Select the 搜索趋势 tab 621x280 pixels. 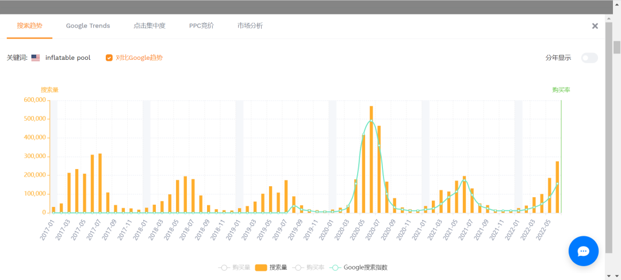29,26
